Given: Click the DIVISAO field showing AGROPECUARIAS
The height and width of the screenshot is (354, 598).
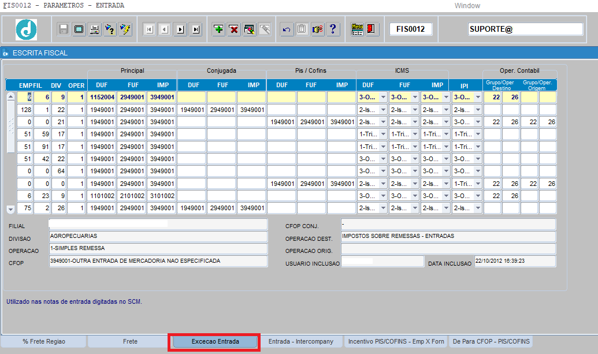Looking at the screenshot, I should pos(158,237).
